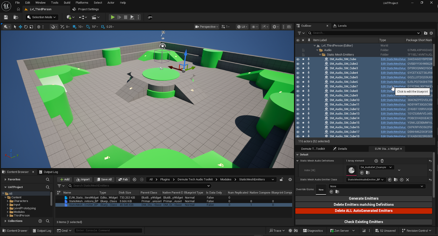Click the Outliner create folder icon
438x236 pixels.
[x=425, y=33]
